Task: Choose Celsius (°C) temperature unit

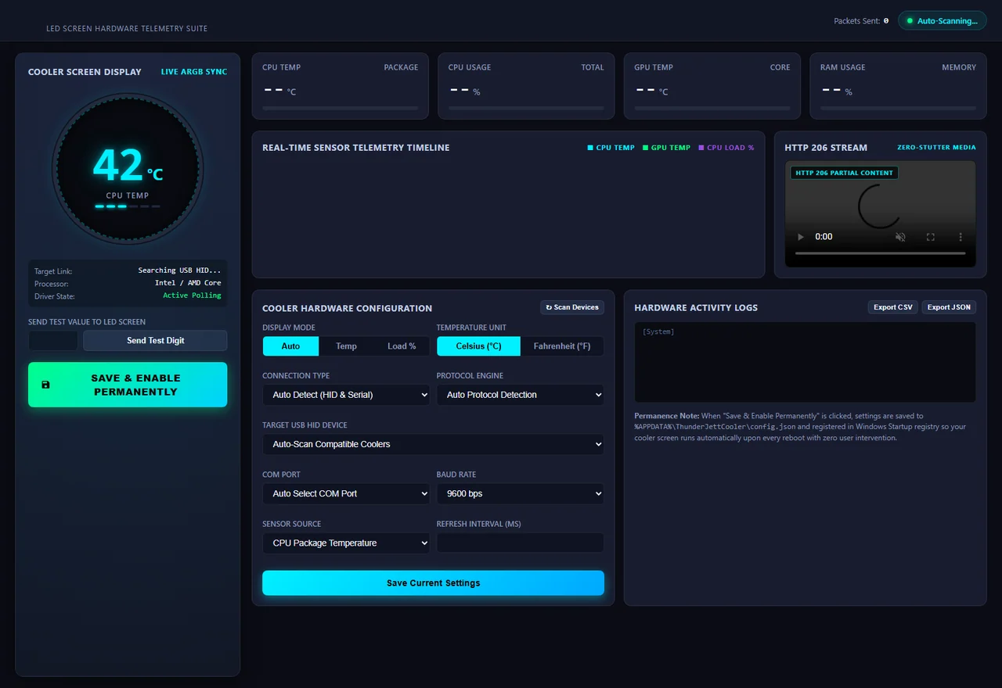Action: coord(478,346)
